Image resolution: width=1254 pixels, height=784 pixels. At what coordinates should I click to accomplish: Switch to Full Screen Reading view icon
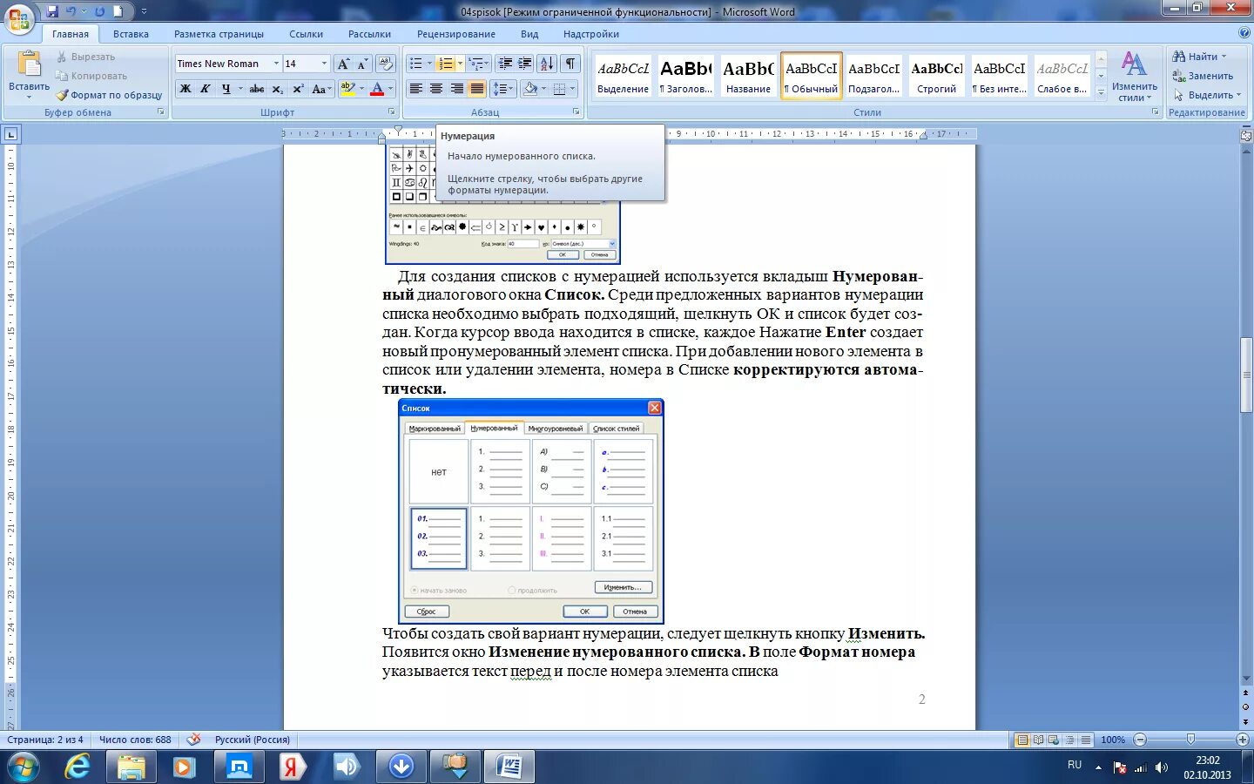pos(1038,740)
